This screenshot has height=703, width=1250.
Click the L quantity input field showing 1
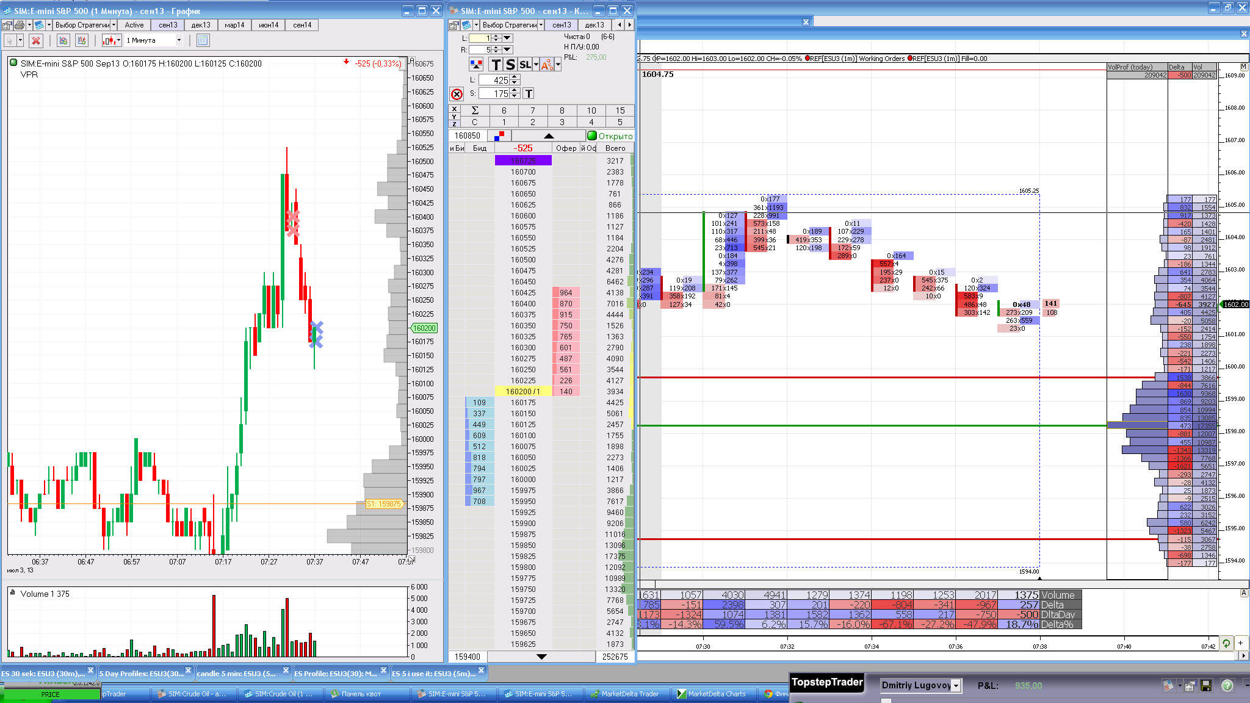(479, 38)
